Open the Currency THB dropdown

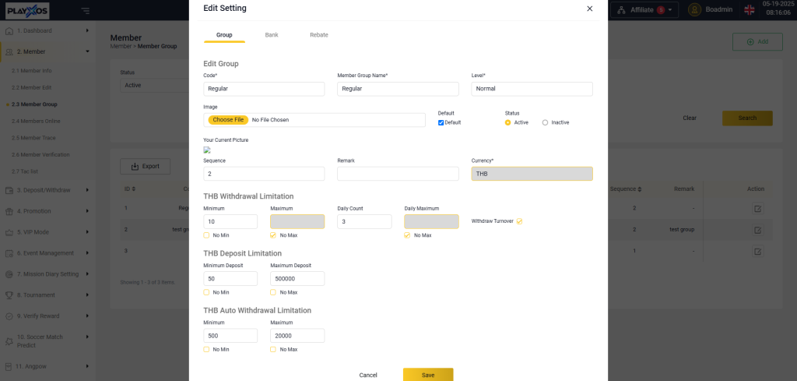(532, 174)
